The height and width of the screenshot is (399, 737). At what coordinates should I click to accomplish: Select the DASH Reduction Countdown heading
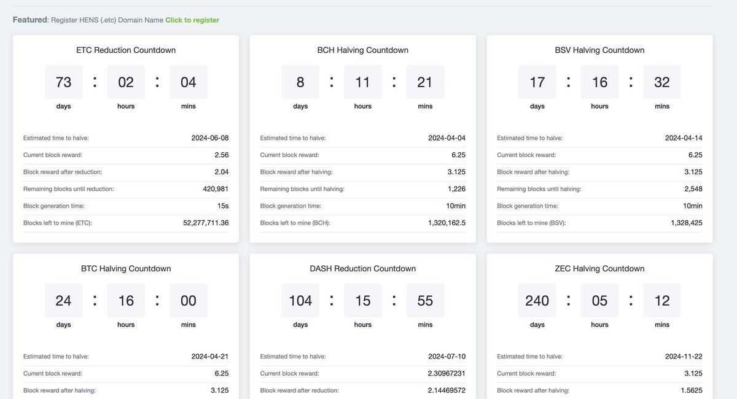pyautogui.click(x=363, y=269)
